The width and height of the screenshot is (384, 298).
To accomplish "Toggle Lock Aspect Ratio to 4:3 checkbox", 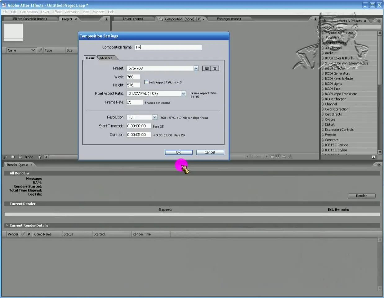I will [146, 82].
